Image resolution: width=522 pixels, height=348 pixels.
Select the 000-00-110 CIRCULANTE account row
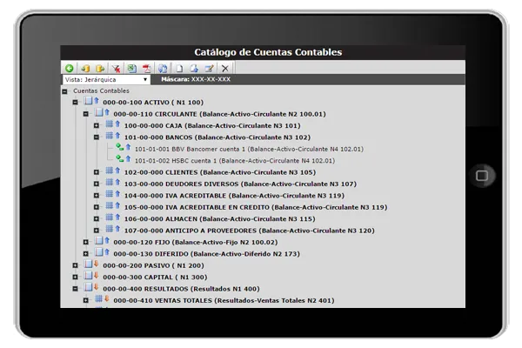(x=220, y=114)
